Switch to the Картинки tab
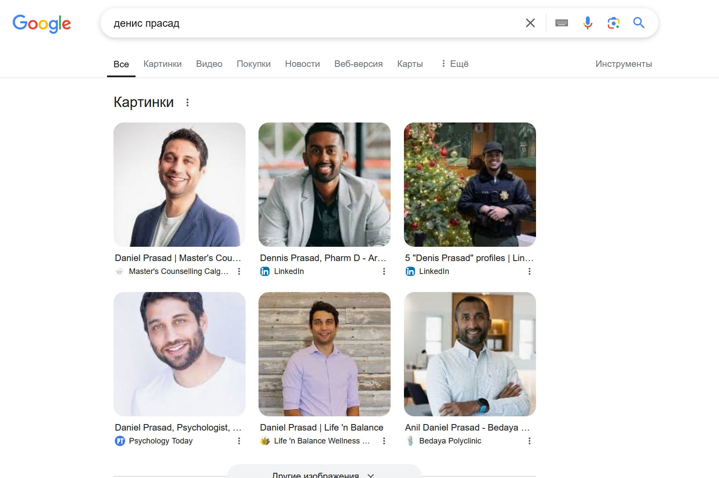Screen dimensions: 719x478 (162, 64)
